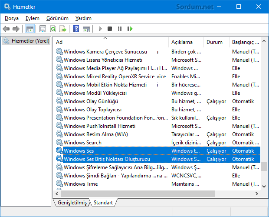Select the Windows Ses service name

coord(79,151)
